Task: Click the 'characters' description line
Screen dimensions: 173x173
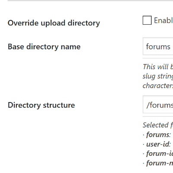Action: click(158, 86)
